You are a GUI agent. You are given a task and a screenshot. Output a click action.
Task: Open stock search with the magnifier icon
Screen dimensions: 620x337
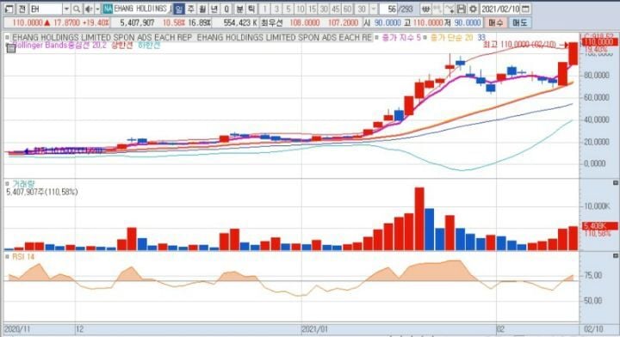(x=77, y=9)
